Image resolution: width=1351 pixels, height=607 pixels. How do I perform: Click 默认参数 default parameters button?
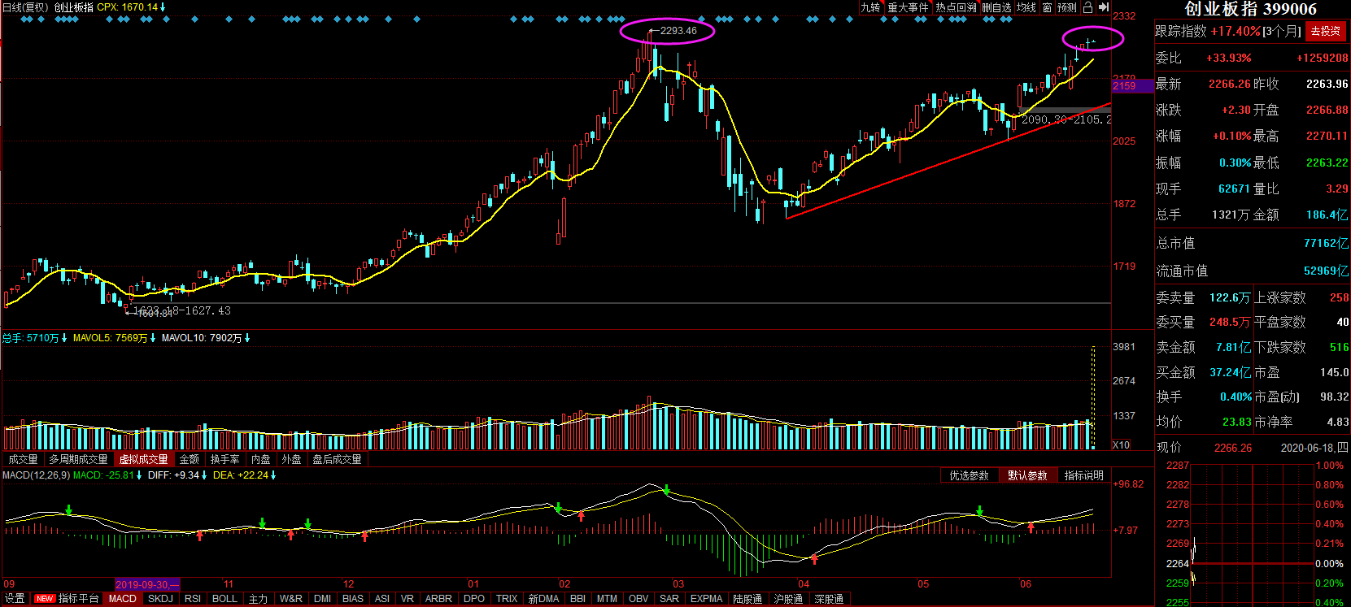(x=1027, y=475)
